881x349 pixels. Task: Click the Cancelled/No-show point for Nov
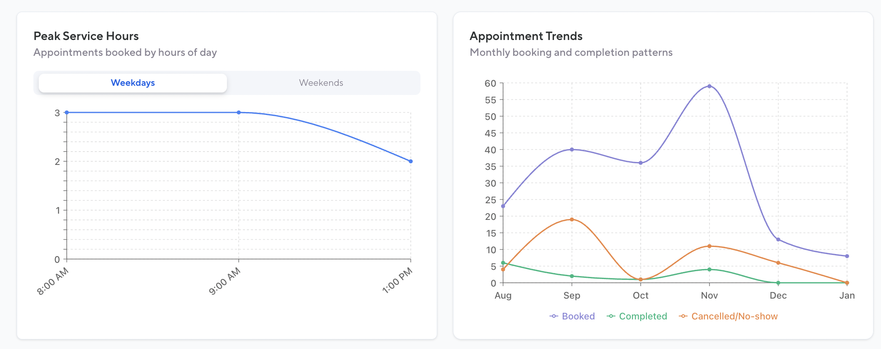point(709,246)
